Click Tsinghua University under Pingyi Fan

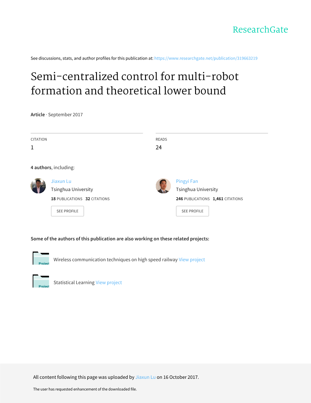click(x=197, y=189)
